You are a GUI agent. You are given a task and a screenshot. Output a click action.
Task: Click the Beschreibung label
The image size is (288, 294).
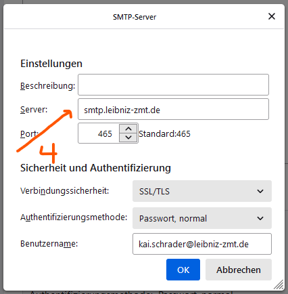[x=47, y=86]
